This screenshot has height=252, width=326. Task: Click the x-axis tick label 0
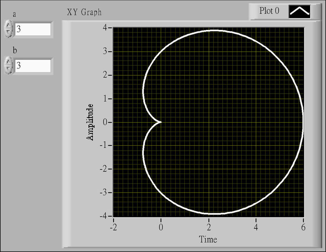(x=161, y=227)
